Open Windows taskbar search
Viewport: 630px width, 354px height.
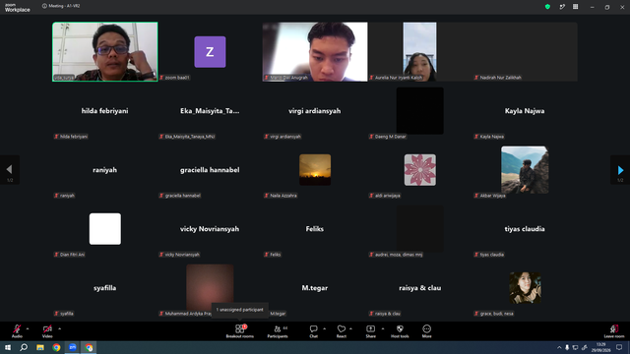click(24, 347)
